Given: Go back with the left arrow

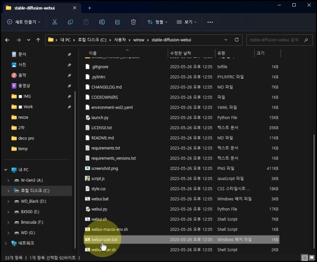Looking at the screenshot, I should [7, 40].
